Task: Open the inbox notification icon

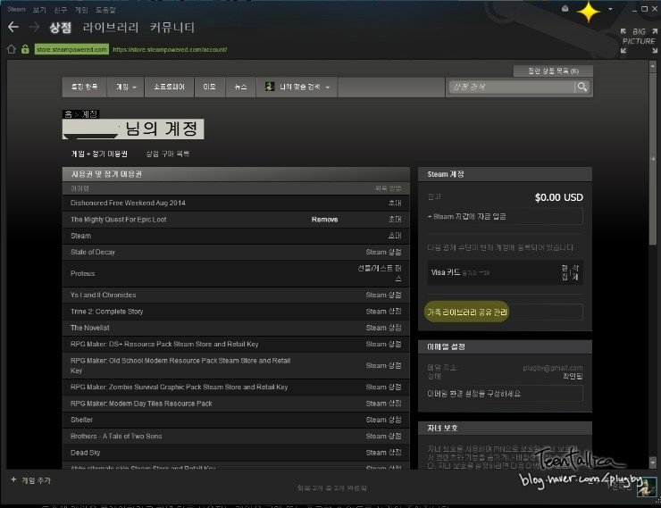Action: 565,9
